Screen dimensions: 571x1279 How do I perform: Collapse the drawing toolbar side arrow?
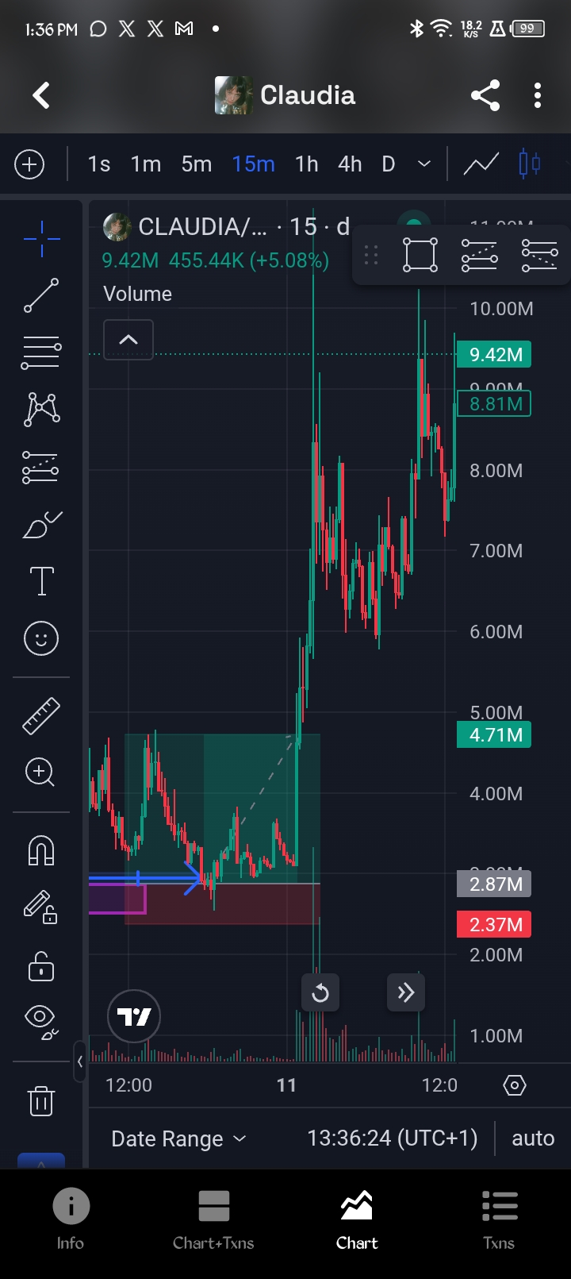point(80,1061)
